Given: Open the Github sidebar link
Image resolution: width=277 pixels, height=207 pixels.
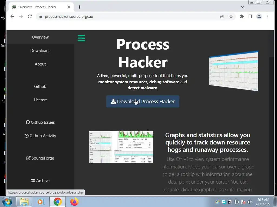Looking at the screenshot, I should point(40,87).
